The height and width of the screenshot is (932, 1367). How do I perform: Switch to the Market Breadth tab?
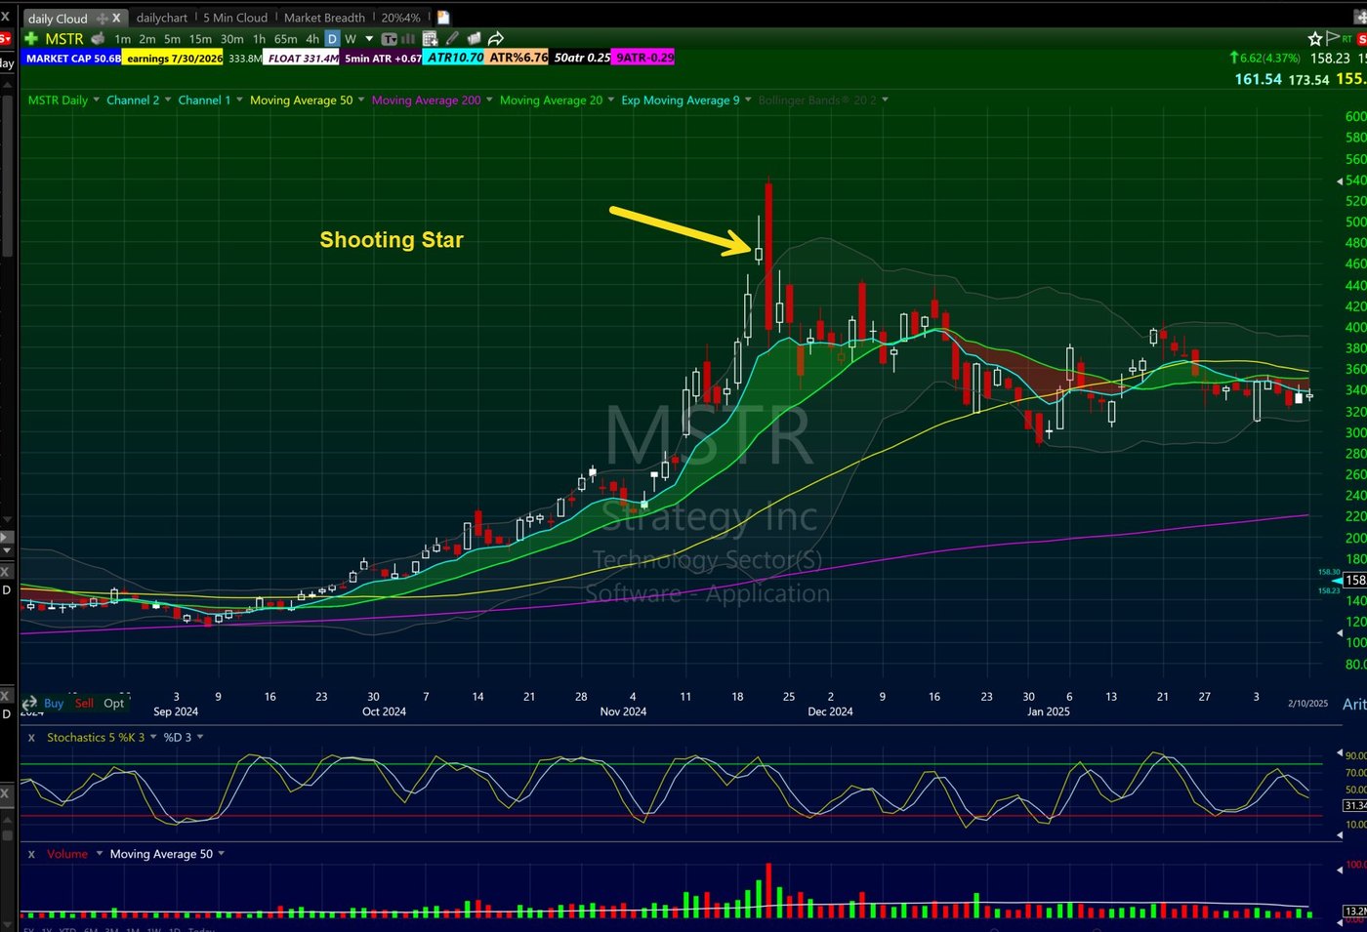(x=324, y=18)
